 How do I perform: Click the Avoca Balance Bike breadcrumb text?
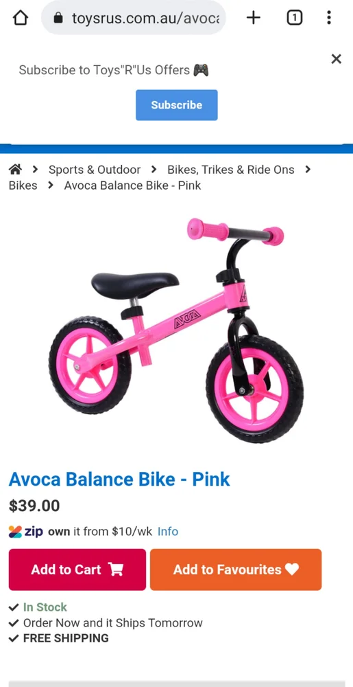(132, 185)
